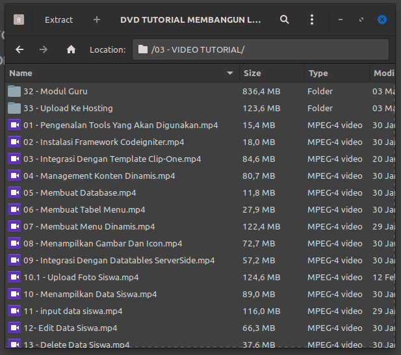Click video icon of 05 - Membuat Database.mp4
The image size is (401, 355).
coord(14,192)
